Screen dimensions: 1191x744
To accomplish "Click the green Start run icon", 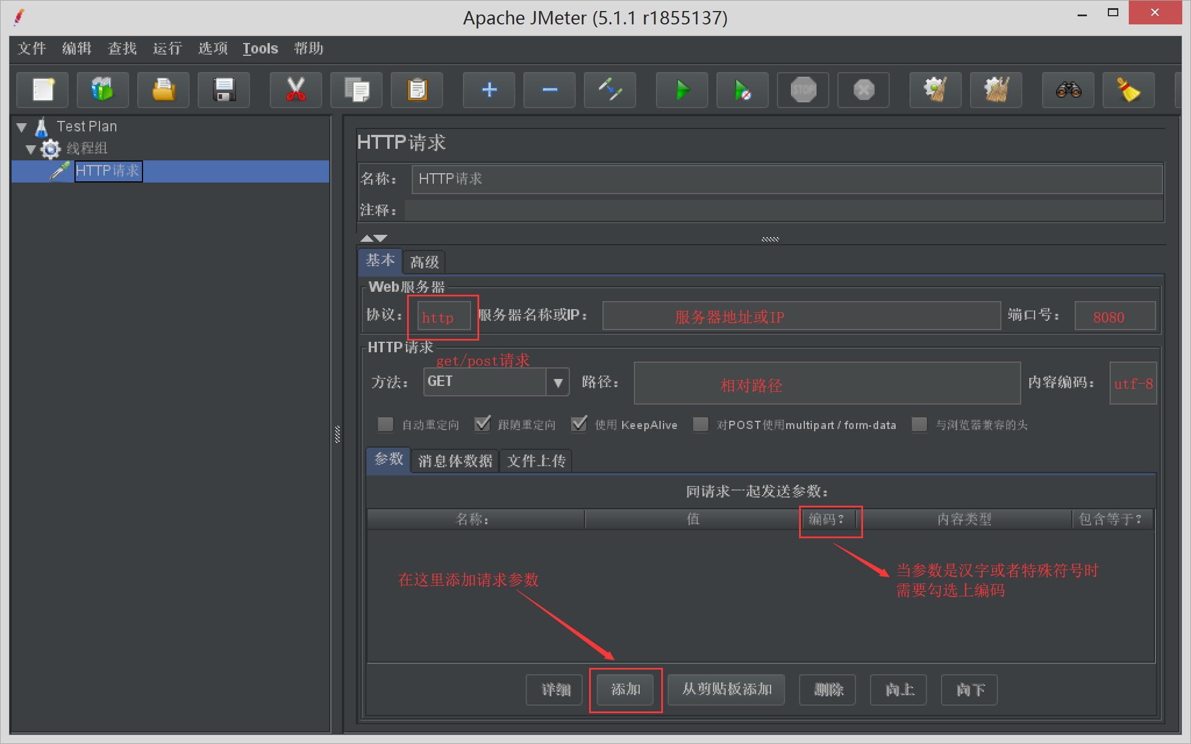I will [682, 90].
